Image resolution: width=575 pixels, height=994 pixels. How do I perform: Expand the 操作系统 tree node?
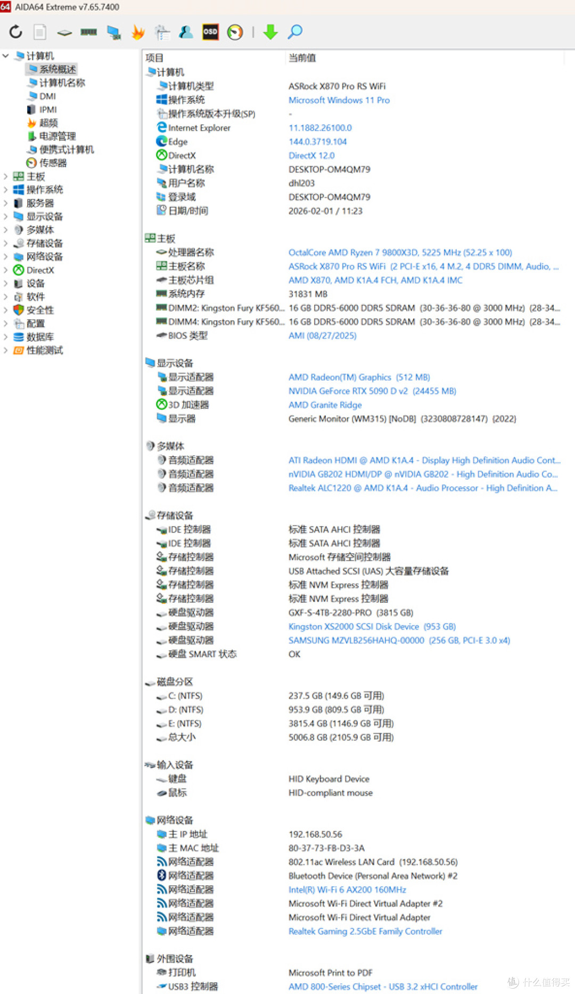point(5,190)
